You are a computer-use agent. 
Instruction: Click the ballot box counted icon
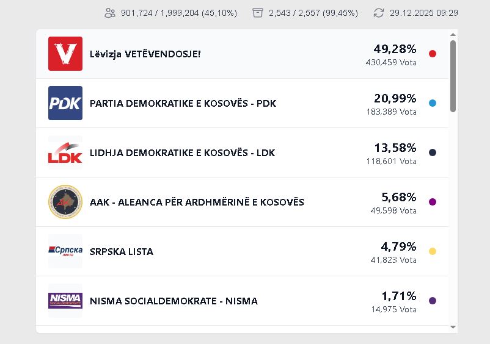pyautogui.click(x=258, y=13)
